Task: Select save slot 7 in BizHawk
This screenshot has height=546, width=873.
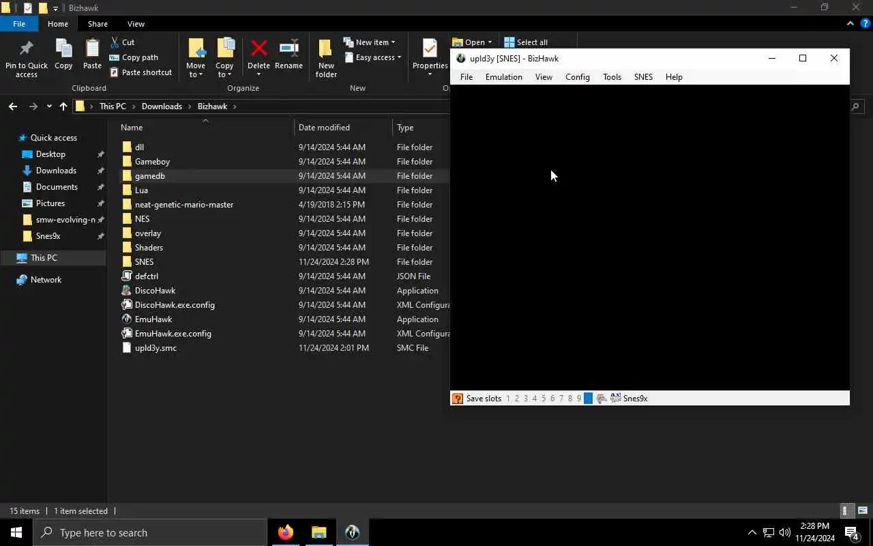Action: 561,399
